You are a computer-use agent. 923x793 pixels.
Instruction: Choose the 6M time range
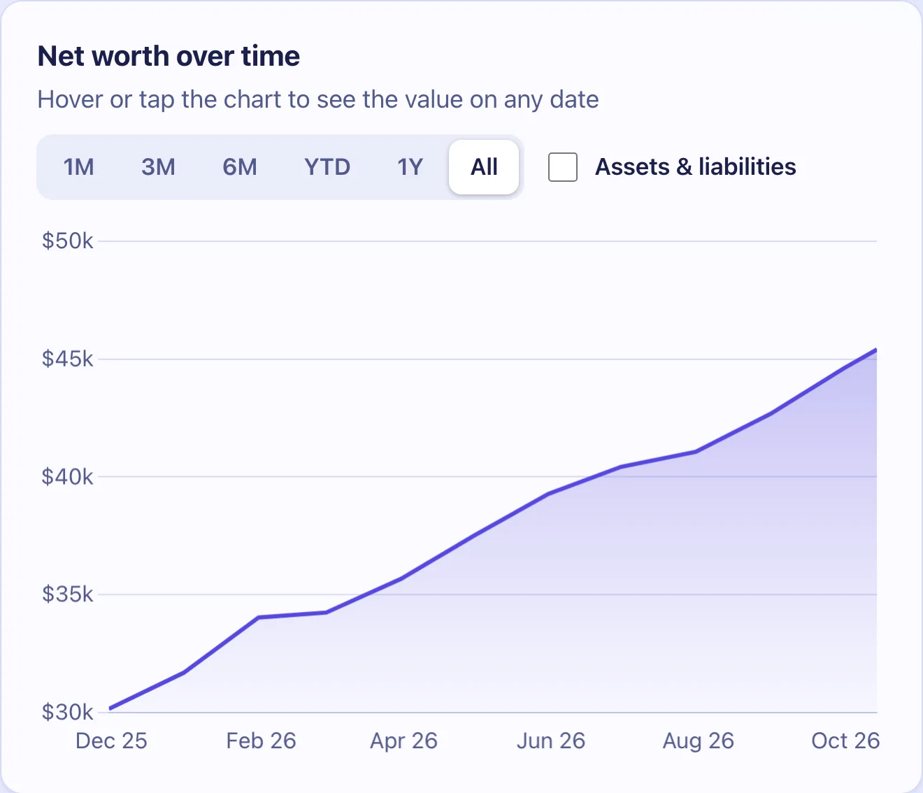(240, 167)
